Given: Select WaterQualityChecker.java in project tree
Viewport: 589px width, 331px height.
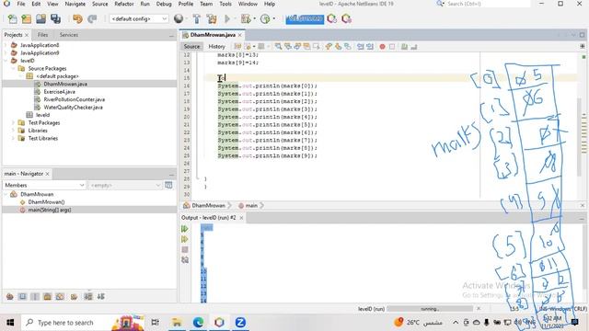Looking at the screenshot, I should [x=74, y=108].
